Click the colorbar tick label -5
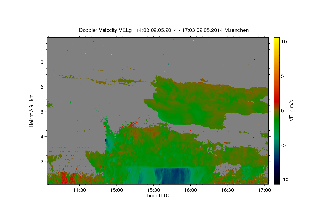 point(283,145)
